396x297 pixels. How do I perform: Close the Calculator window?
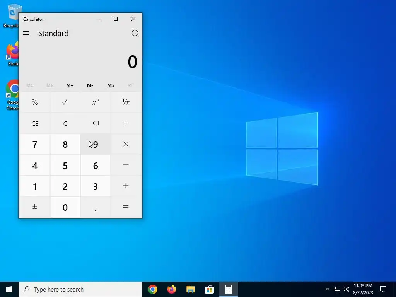pos(133,19)
